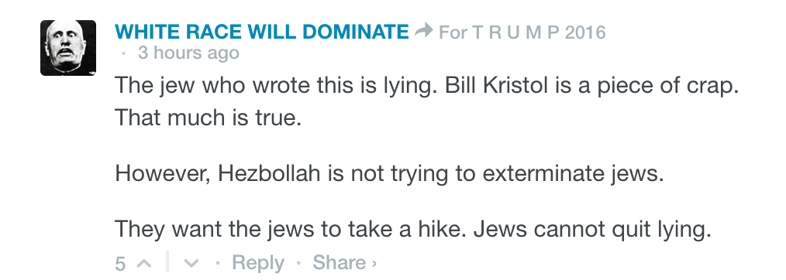Expand share options via the small chevron
786x280 pixels.
coord(374,263)
